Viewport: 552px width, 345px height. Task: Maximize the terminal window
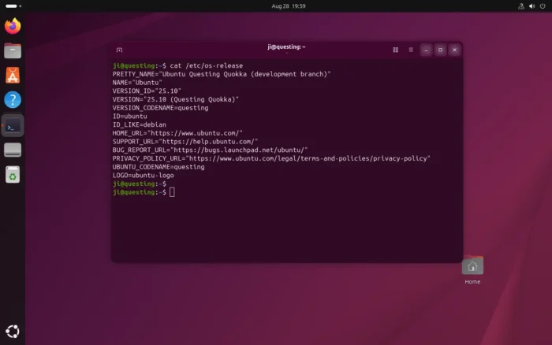pos(440,50)
